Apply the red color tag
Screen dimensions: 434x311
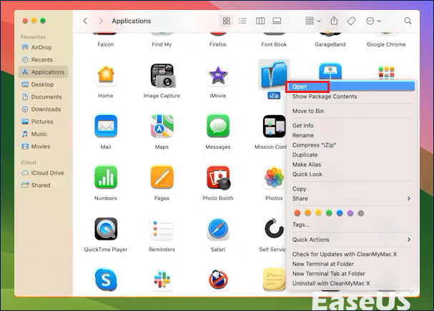tap(297, 212)
